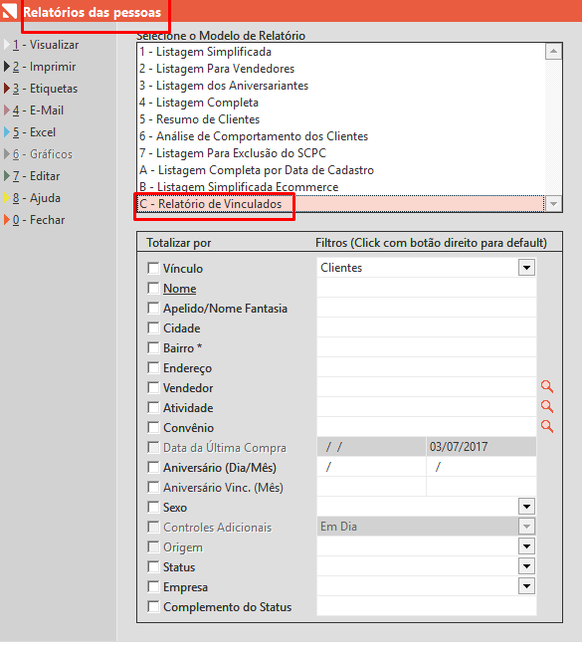Image resolution: width=584 pixels, height=653 pixels.
Task: Check the Bairro checkbox
Action: pos(153,347)
